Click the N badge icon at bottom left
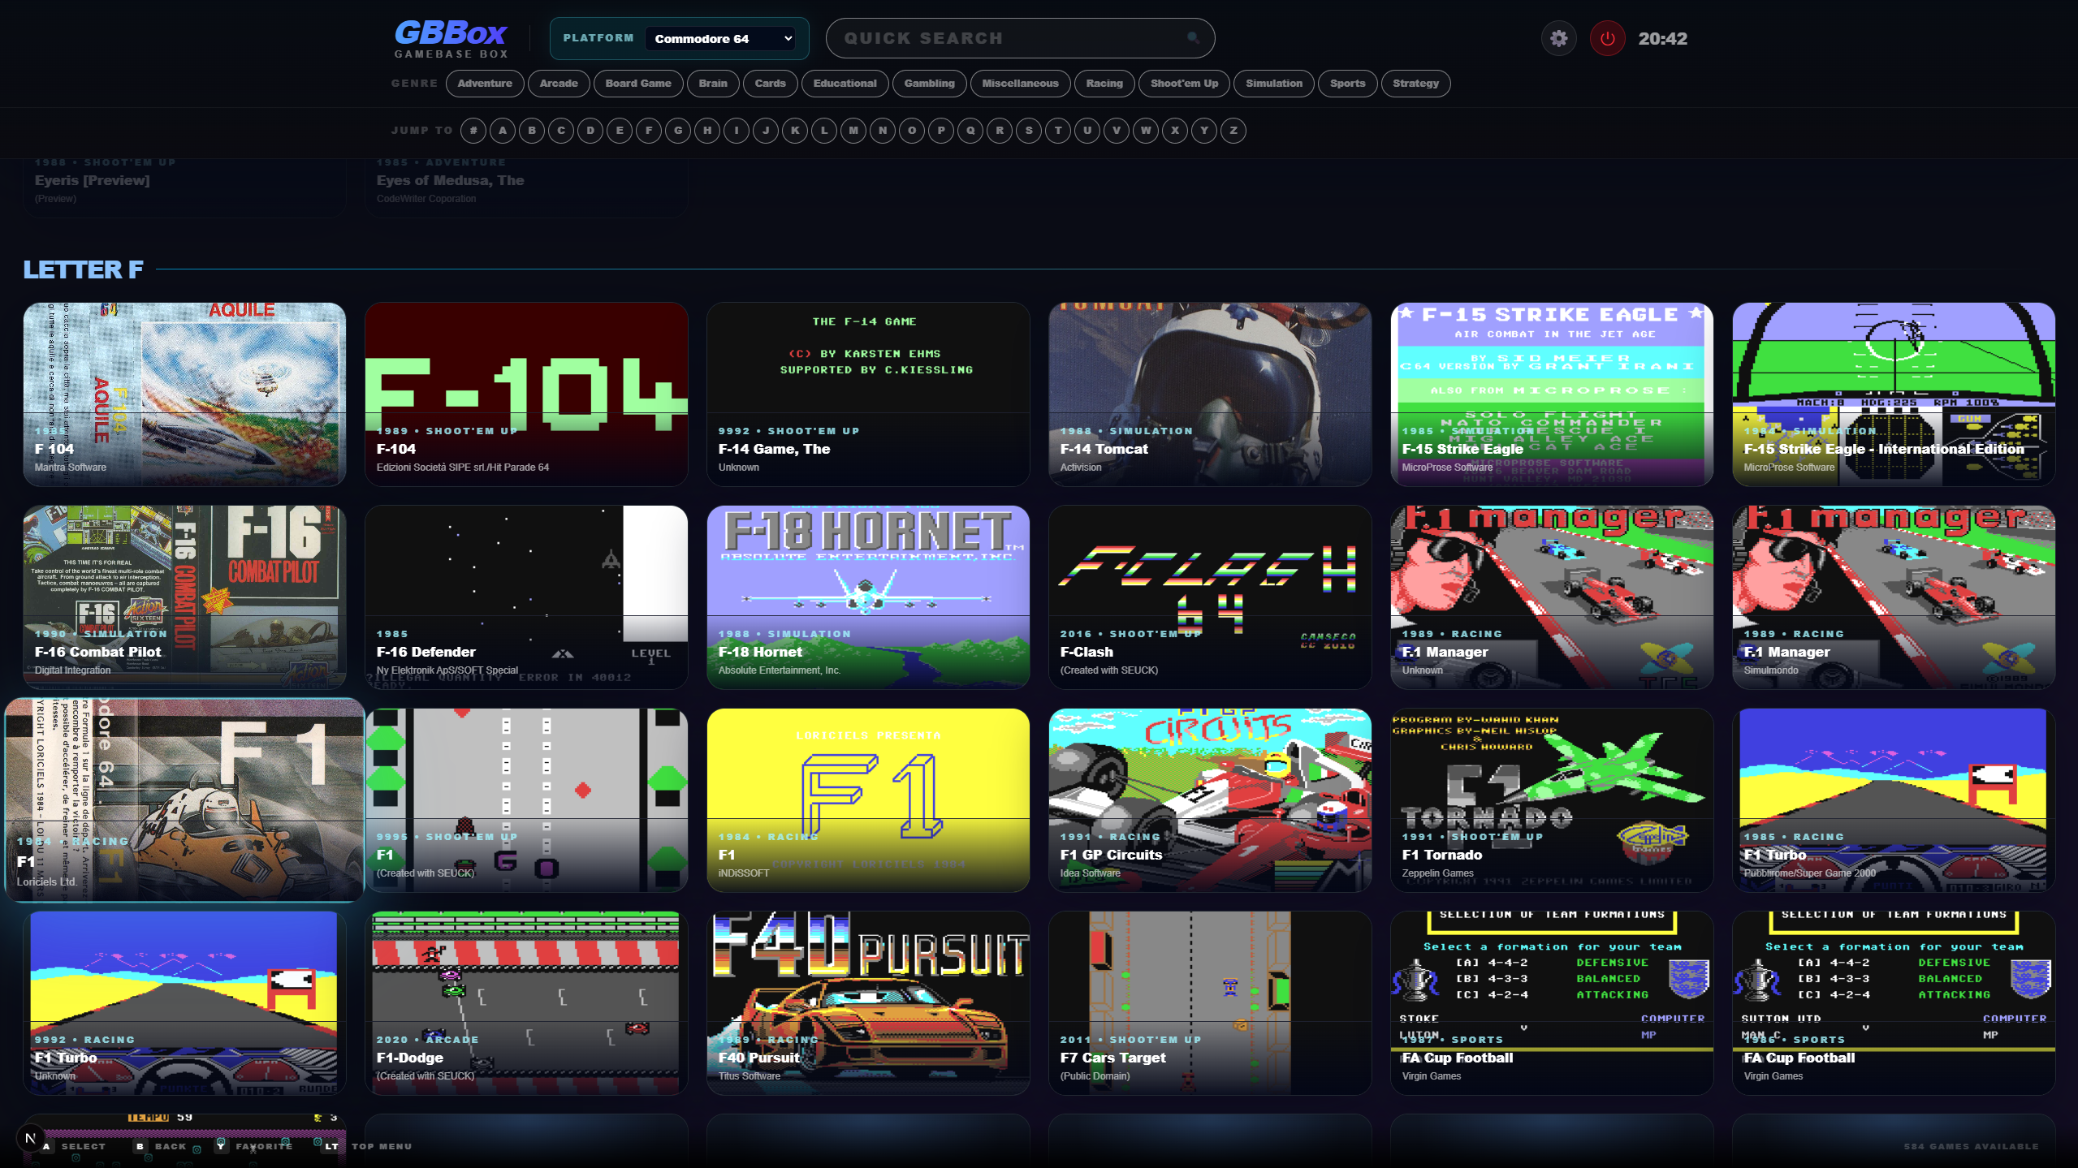The height and width of the screenshot is (1168, 2078). [30, 1138]
